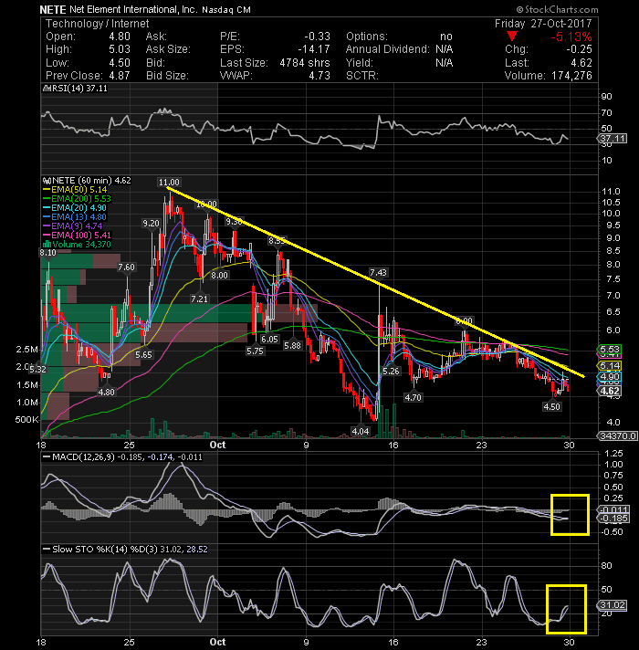Click the -5.13% percent change value

571,37
